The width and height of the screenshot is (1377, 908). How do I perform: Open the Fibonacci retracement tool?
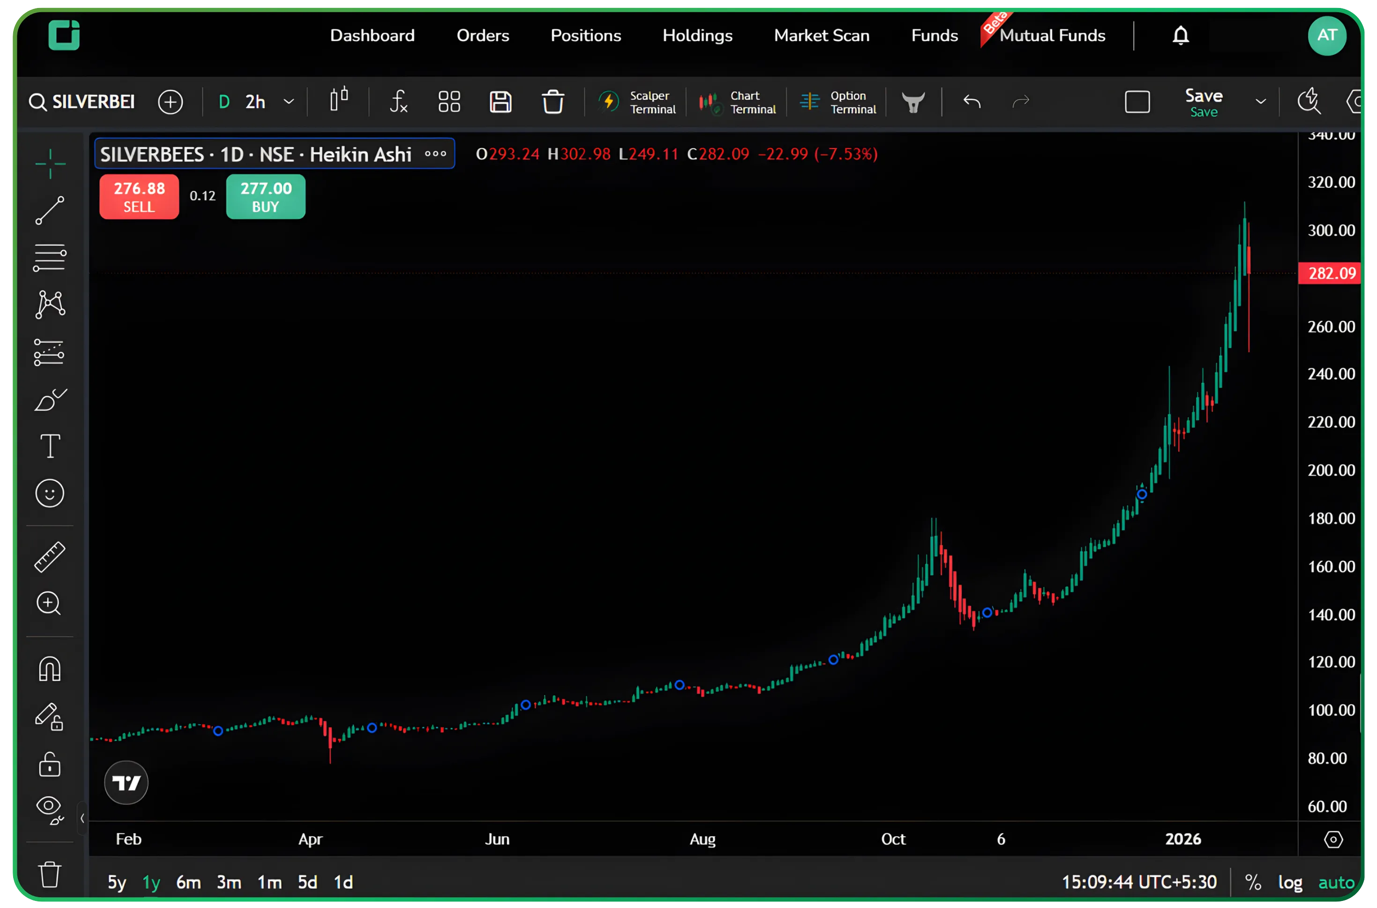(x=50, y=258)
